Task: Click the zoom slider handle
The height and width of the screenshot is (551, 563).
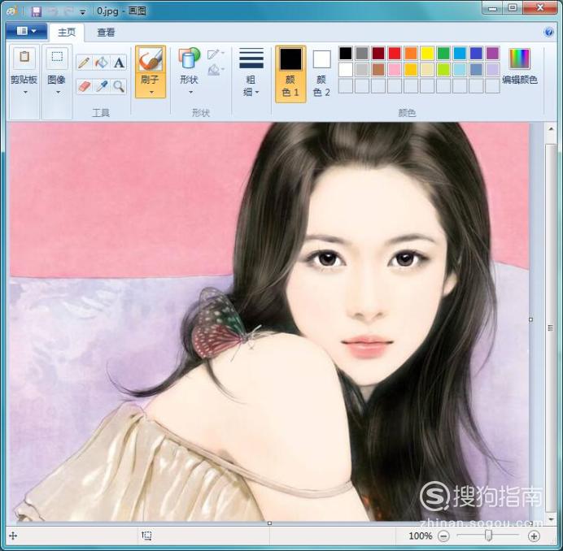Action: (488, 536)
